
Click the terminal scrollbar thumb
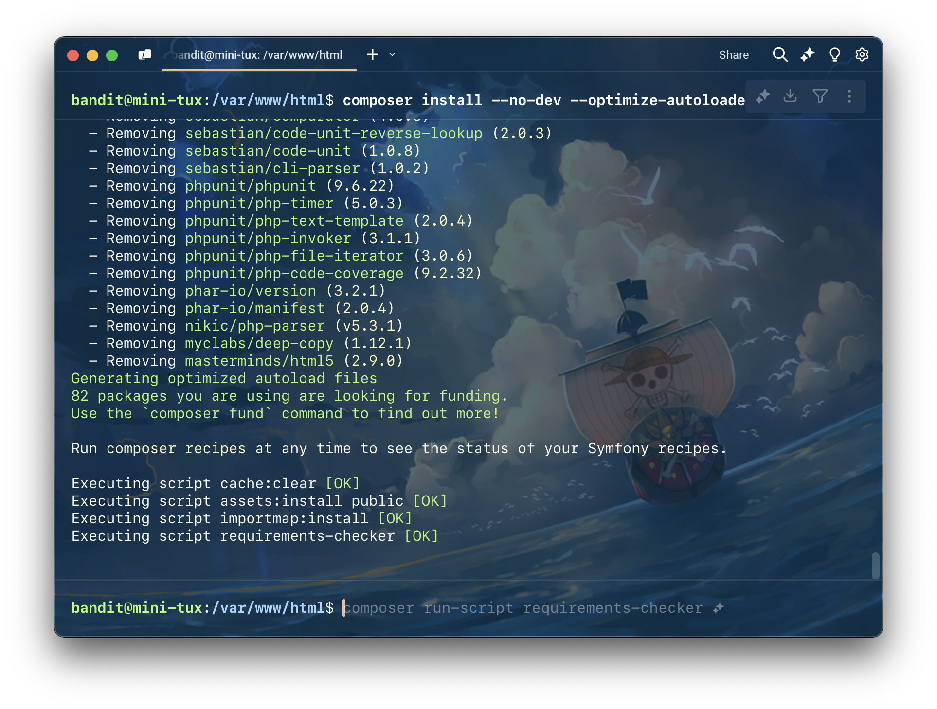[876, 566]
